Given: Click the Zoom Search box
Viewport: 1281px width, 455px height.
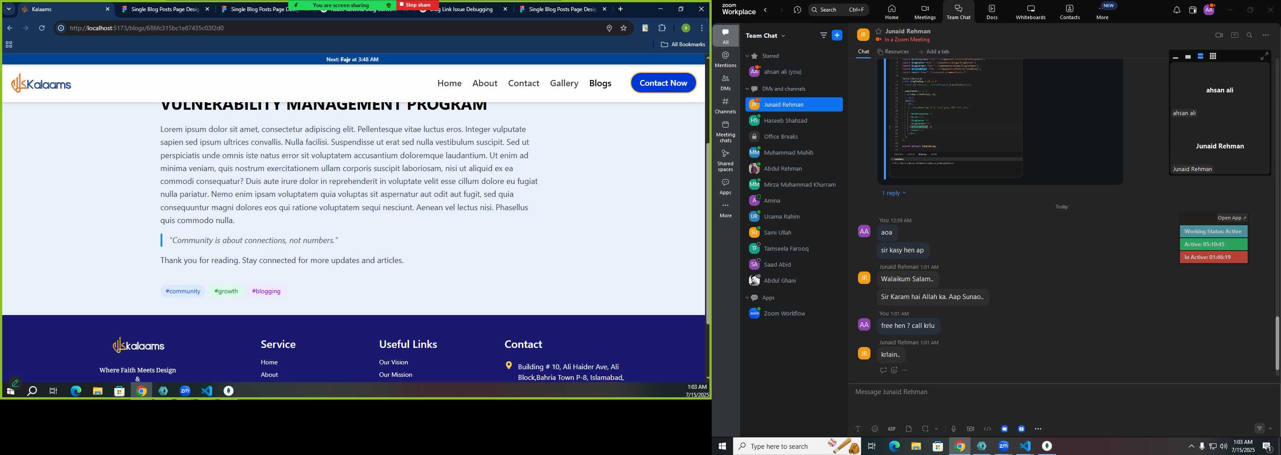Looking at the screenshot, I should coord(838,10).
